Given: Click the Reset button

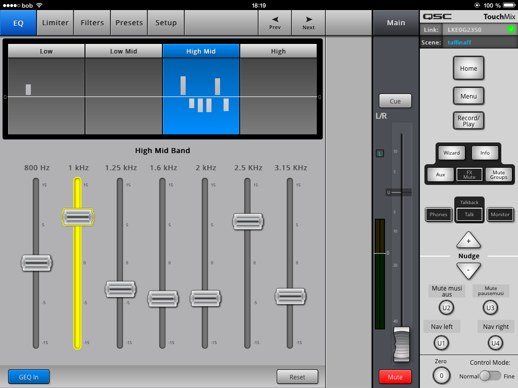Looking at the screenshot, I should pos(297,377).
